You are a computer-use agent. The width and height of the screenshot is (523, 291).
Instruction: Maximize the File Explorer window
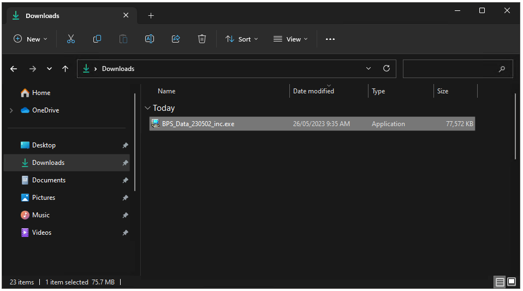[482, 11]
